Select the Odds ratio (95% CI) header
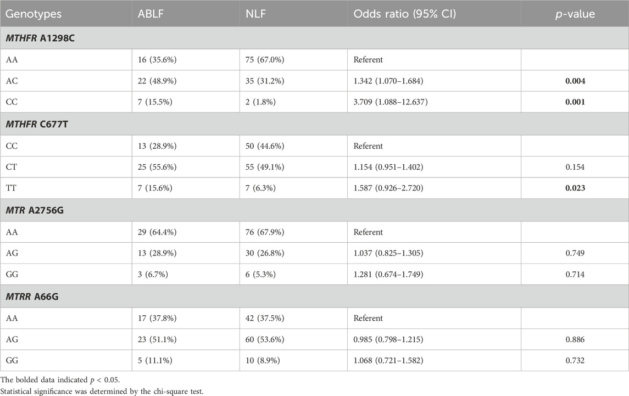This screenshot has width=629, height=396. [434, 14]
